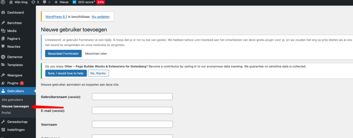The height and width of the screenshot is (138, 353).
Task: Click the WordPress logo icon
Action: click(4, 2)
